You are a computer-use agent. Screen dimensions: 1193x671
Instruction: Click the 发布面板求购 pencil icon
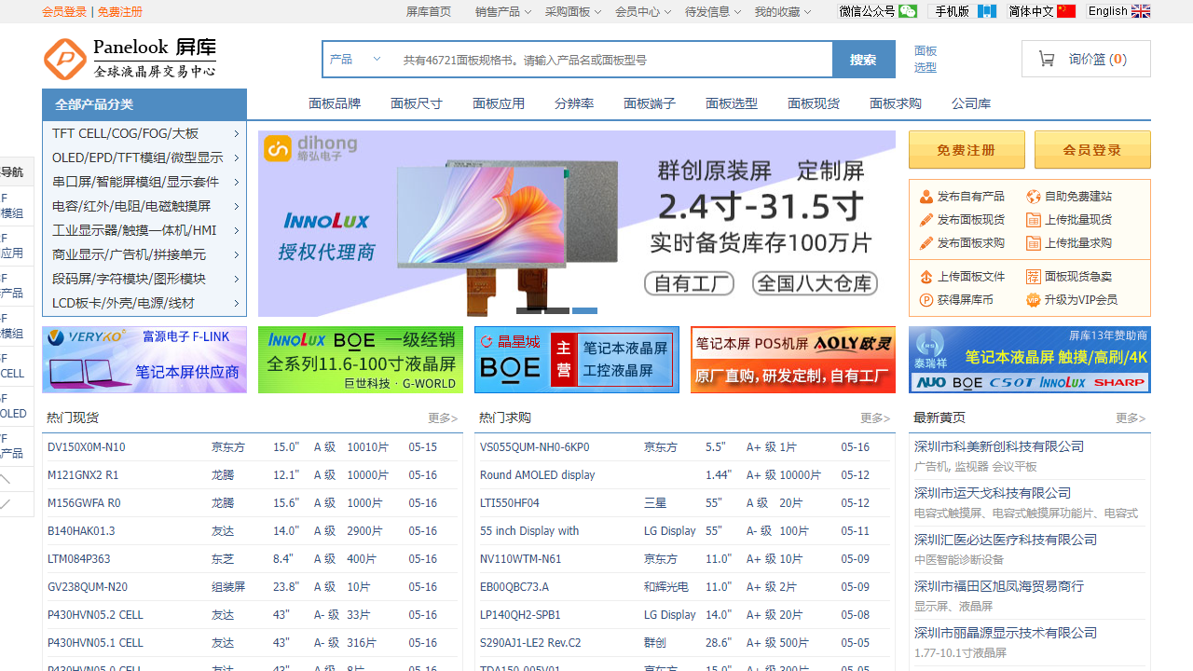point(926,243)
